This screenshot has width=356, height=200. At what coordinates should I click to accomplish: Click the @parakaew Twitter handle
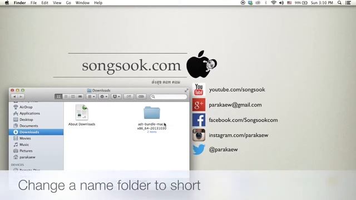point(223,149)
